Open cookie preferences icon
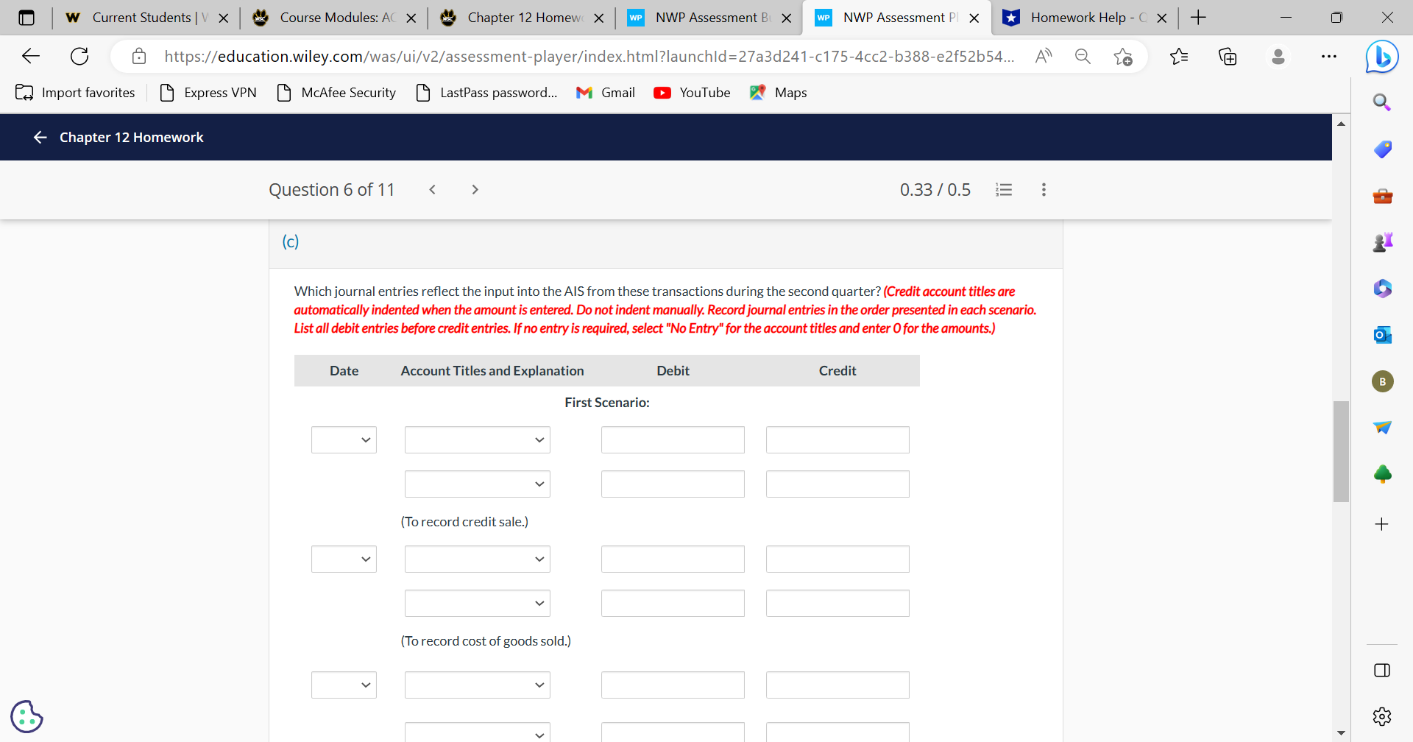 tap(27, 716)
